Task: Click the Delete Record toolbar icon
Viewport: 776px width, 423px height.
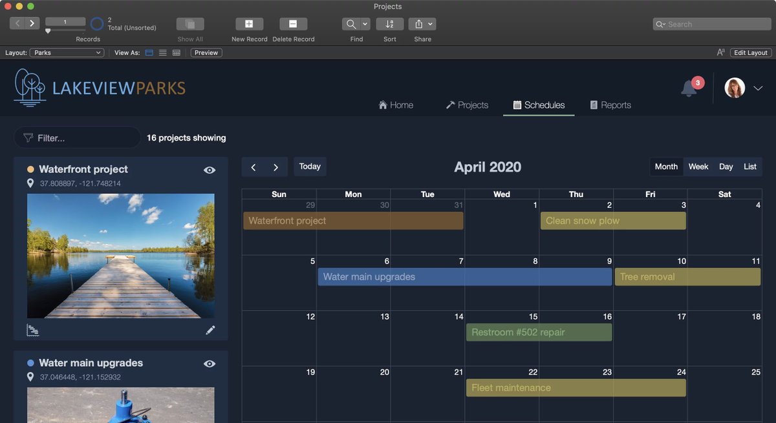Action: [293, 23]
